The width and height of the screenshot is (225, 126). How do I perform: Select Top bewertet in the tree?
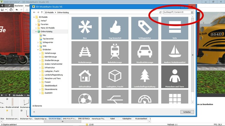coord(48,39)
